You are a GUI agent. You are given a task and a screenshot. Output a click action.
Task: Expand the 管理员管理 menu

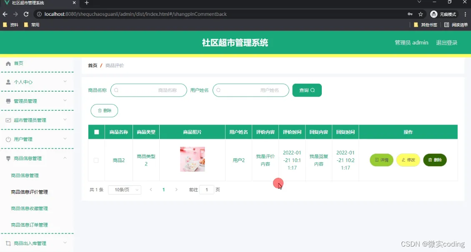click(x=37, y=101)
